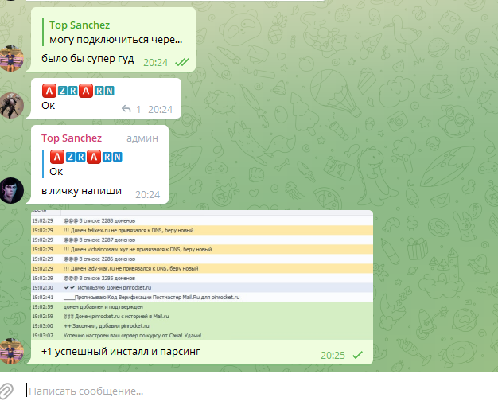Click the 20:24 timestamp on 'в личку напиши'
Viewport: 498px width, 409px height.
147,194
